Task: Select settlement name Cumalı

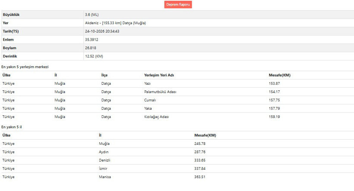Action: [150, 100]
